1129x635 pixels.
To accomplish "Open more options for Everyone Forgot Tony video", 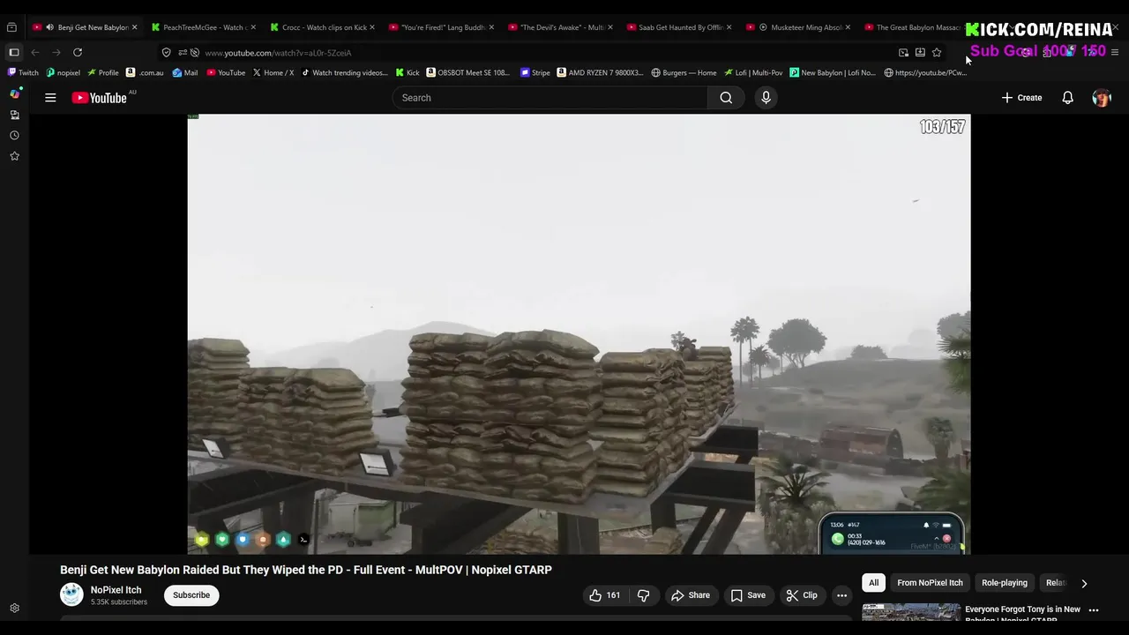I will point(1094,610).
